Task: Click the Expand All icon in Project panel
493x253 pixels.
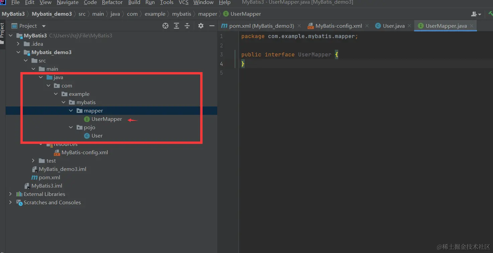Action: pyautogui.click(x=176, y=26)
